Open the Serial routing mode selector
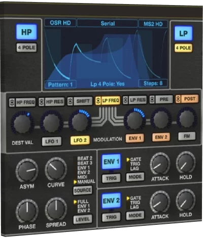The image size is (203, 238). (x=108, y=23)
